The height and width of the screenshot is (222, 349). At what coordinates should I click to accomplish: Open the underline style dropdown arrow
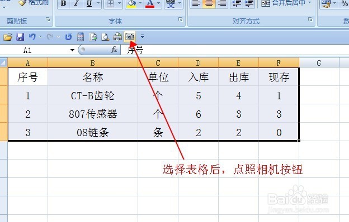pyautogui.click(x=98, y=3)
